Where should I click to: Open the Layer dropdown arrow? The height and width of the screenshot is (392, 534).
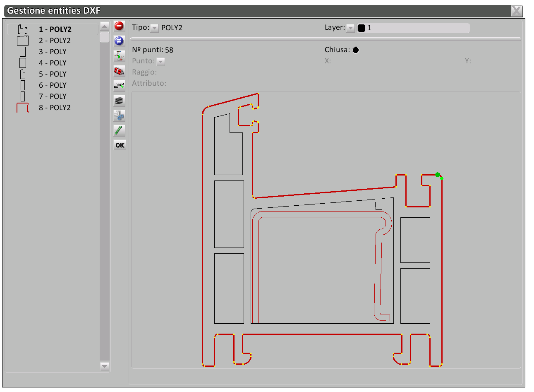pos(351,28)
